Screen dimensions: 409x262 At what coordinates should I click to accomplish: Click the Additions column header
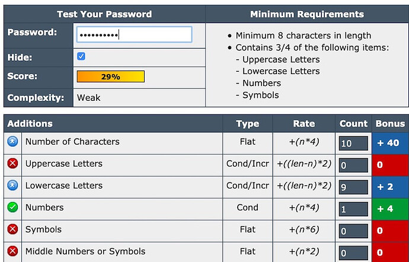click(x=30, y=123)
